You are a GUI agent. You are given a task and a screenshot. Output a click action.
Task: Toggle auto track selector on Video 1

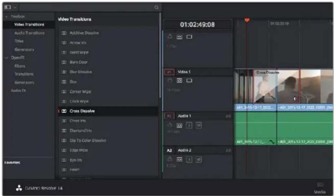[x=180, y=80]
